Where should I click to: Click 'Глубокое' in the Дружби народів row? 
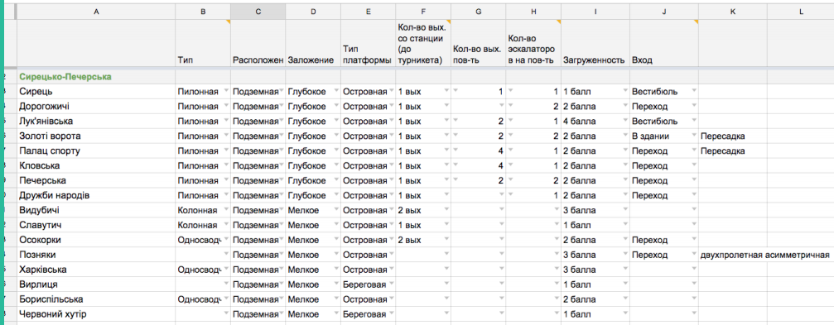(307, 195)
